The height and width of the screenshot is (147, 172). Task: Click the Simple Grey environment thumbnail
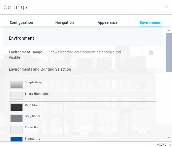click(x=16, y=85)
